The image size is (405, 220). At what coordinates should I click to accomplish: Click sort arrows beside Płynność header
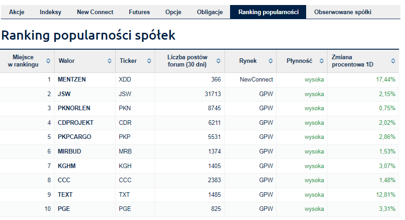tap(322, 61)
